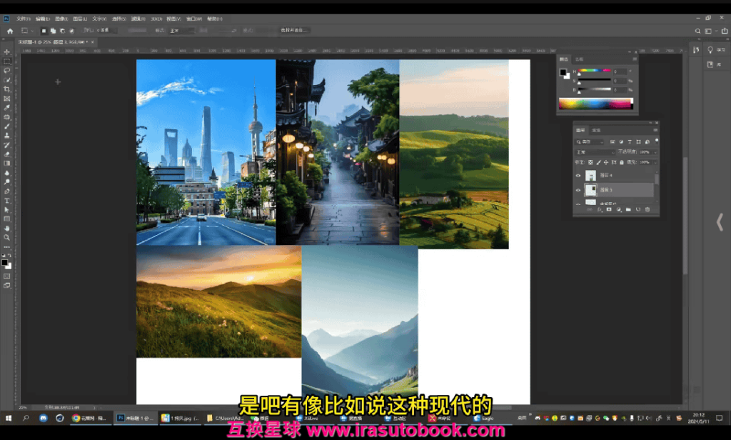
Task: Open the Layers panel flyout menu
Action: coord(655,130)
